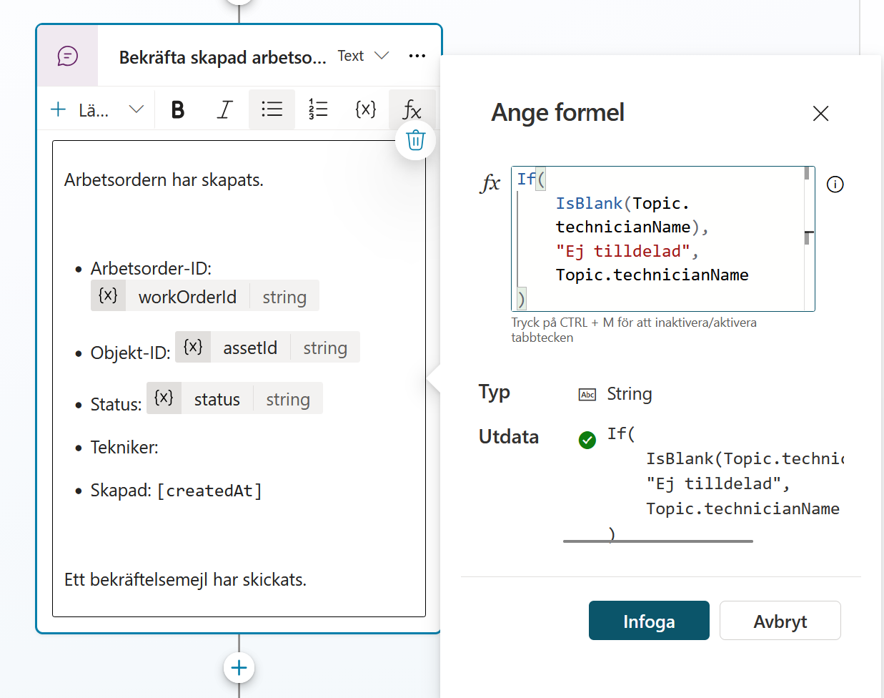
Task: Select the workOrderId variable chip
Action: pos(205,296)
